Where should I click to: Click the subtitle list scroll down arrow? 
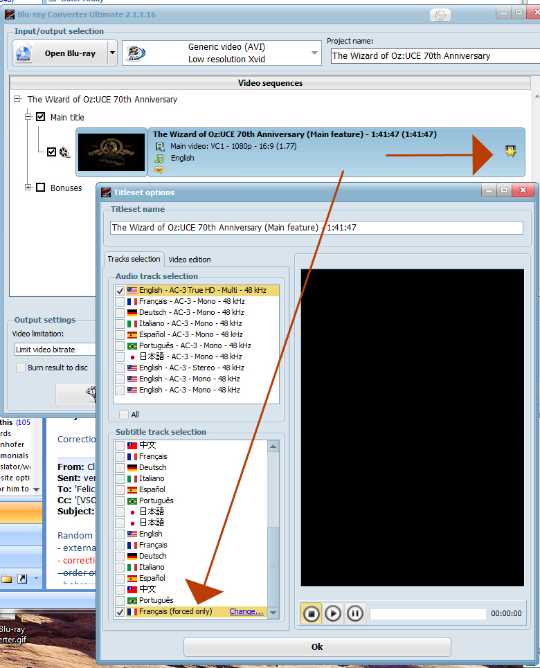pos(273,613)
